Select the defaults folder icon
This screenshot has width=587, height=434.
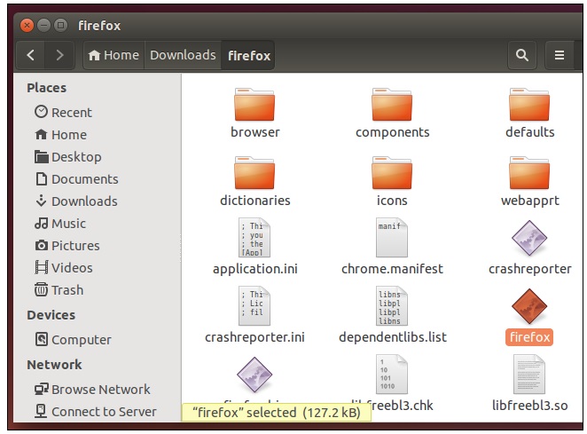529,105
